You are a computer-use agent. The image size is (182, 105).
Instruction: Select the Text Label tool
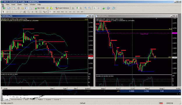(36, 12)
